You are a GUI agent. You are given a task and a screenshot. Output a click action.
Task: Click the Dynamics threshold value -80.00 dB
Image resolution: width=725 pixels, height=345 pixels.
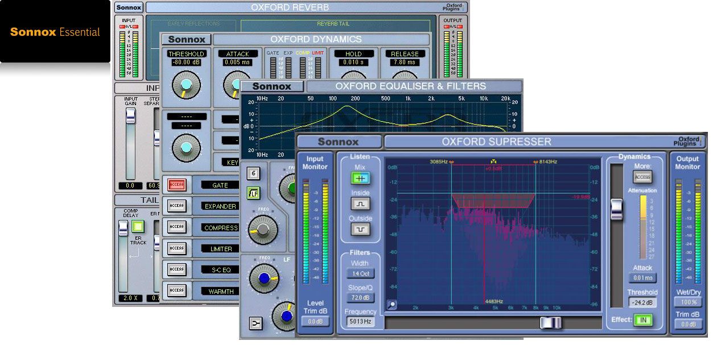pos(186,63)
